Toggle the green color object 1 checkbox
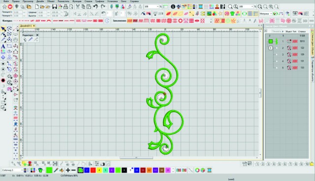315x181 pixels. point(271,41)
